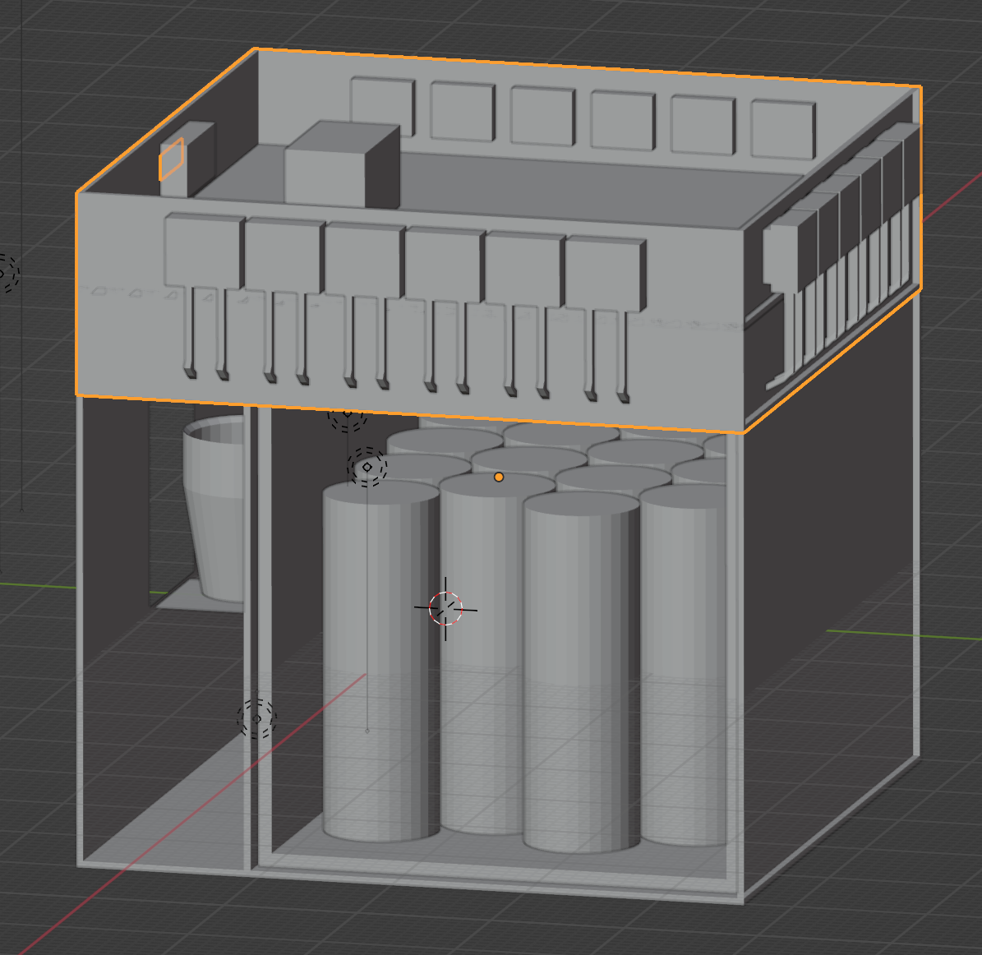Viewport: 982px width, 955px height.
Task: Click the orange object origin dot
Action: tap(499, 477)
